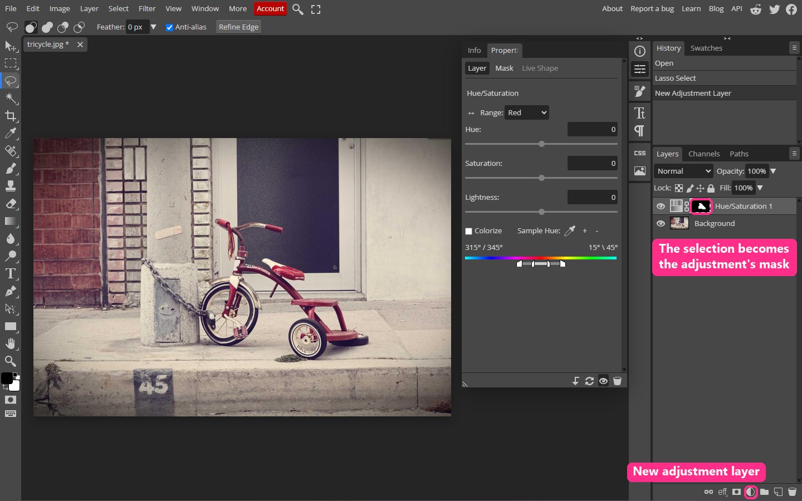802x501 pixels.
Task: Select the Type tool
Action: (x=11, y=274)
